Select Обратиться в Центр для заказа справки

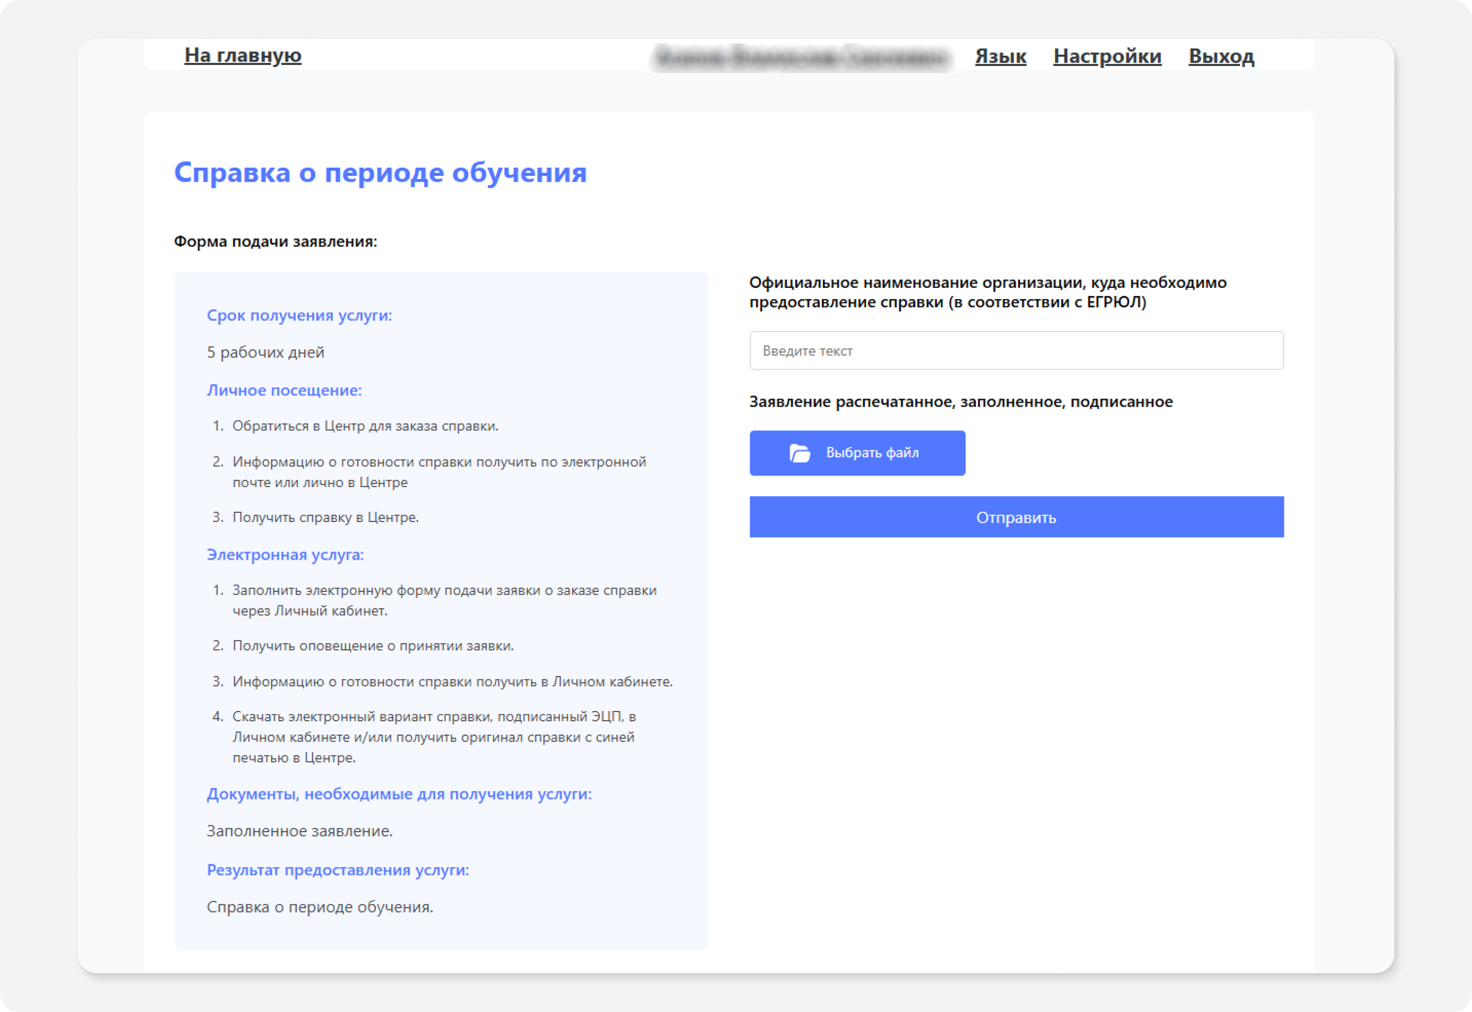pyautogui.click(x=365, y=426)
